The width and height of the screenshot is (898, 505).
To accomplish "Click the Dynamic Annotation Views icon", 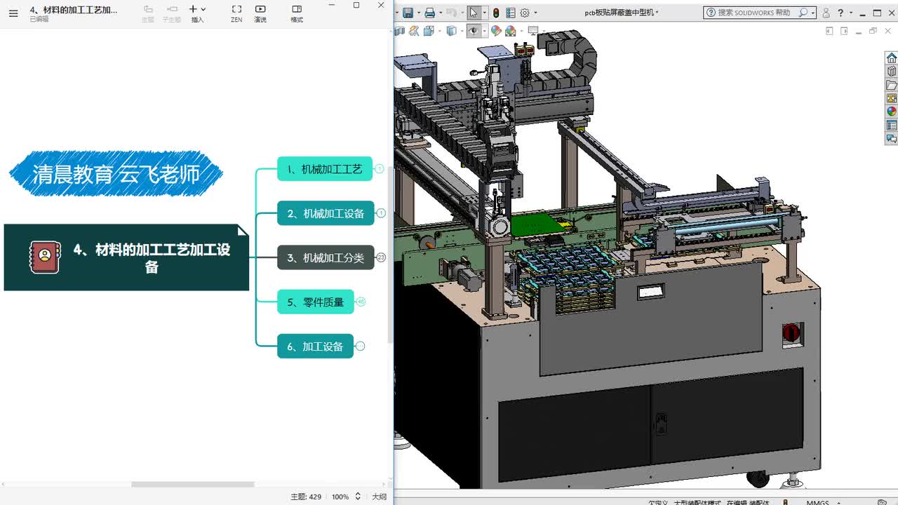I will [x=414, y=31].
